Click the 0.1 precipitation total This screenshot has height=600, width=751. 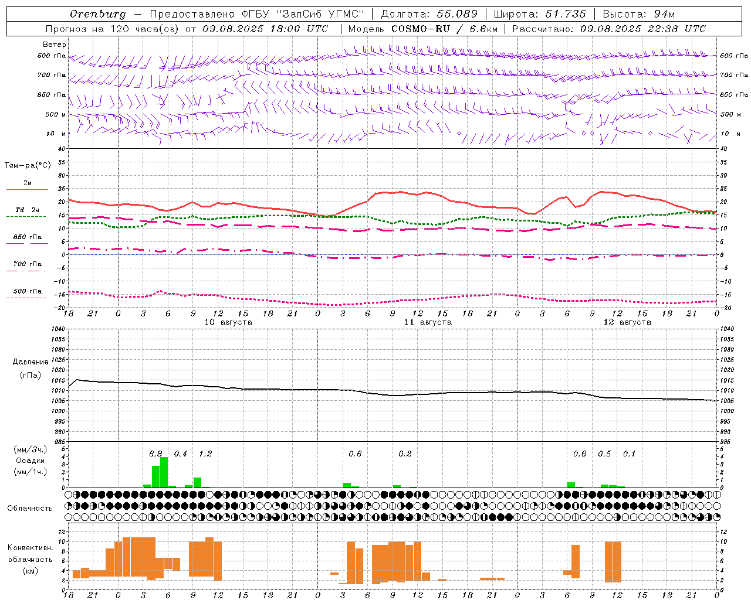click(x=629, y=454)
